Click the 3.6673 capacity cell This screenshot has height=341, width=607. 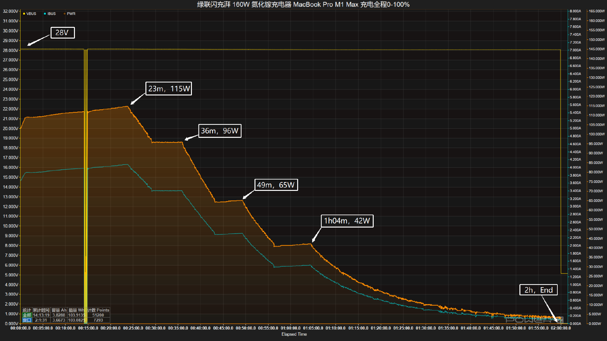coord(59,320)
